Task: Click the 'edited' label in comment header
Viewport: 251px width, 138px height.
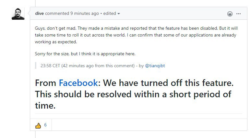Action: click(x=110, y=14)
